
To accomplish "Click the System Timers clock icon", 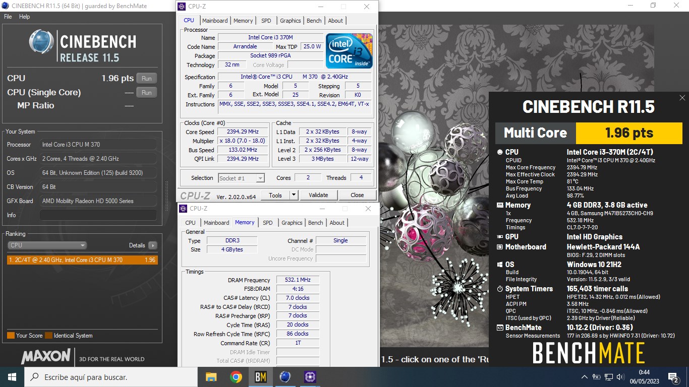I will coord(500,289).
